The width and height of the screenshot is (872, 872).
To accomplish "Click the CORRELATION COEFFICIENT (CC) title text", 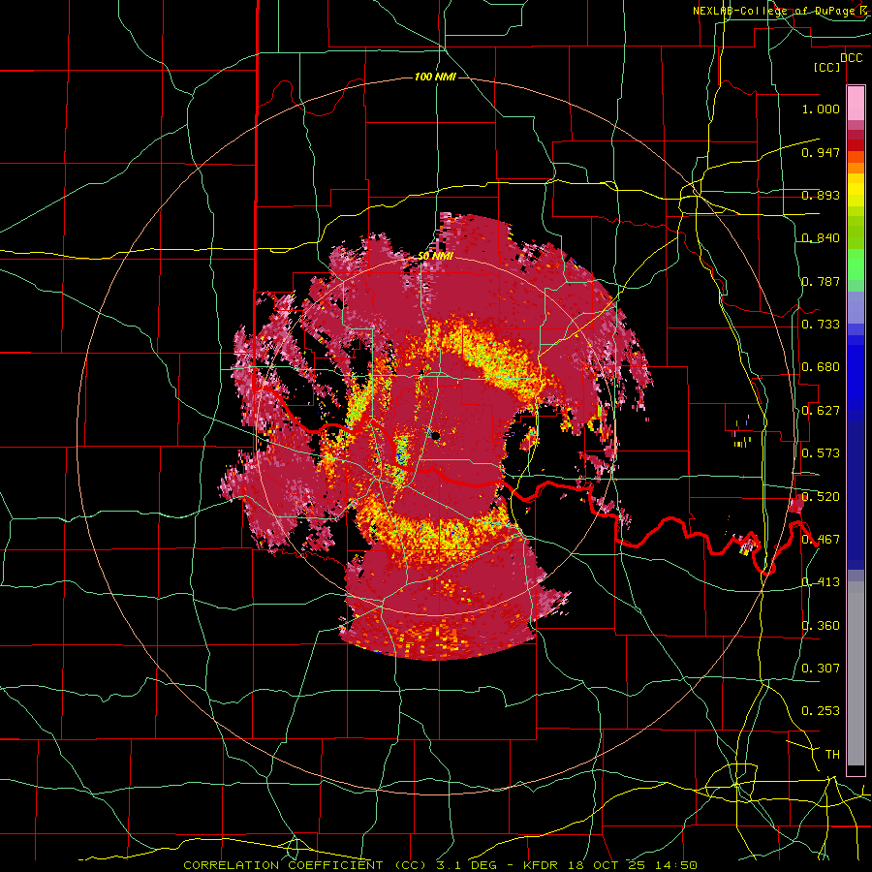I will point(305,865).
